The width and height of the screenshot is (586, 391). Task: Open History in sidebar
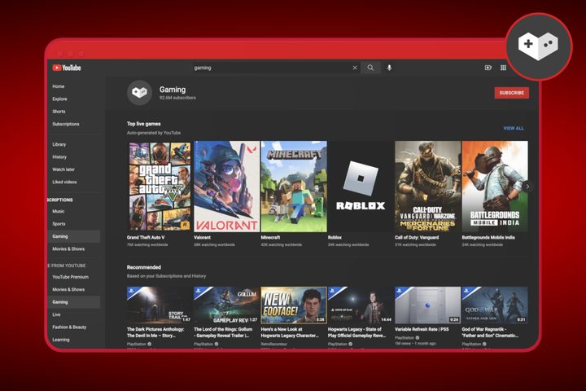[x=59, y=157]
